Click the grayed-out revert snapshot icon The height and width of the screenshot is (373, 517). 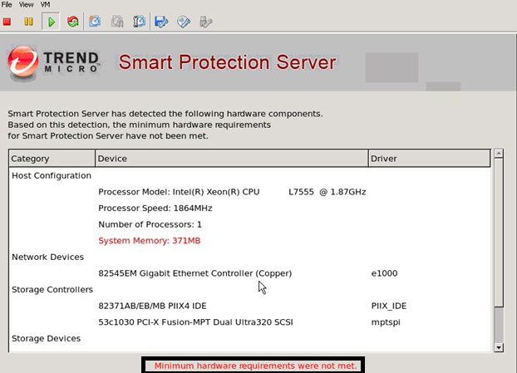pyautogui.click(x=118, y=22)
